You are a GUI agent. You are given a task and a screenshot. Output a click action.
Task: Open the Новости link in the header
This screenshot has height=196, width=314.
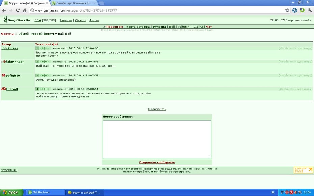pos(66,20)
